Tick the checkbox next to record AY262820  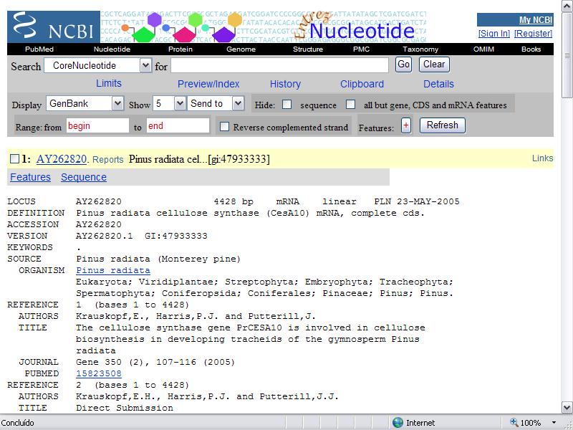pyautogui.click(x=14, y=158)
